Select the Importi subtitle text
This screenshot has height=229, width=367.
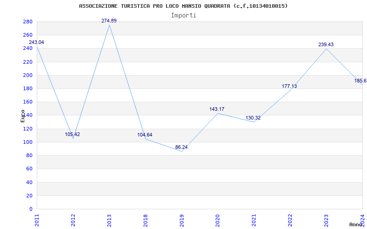coord(183,16)
